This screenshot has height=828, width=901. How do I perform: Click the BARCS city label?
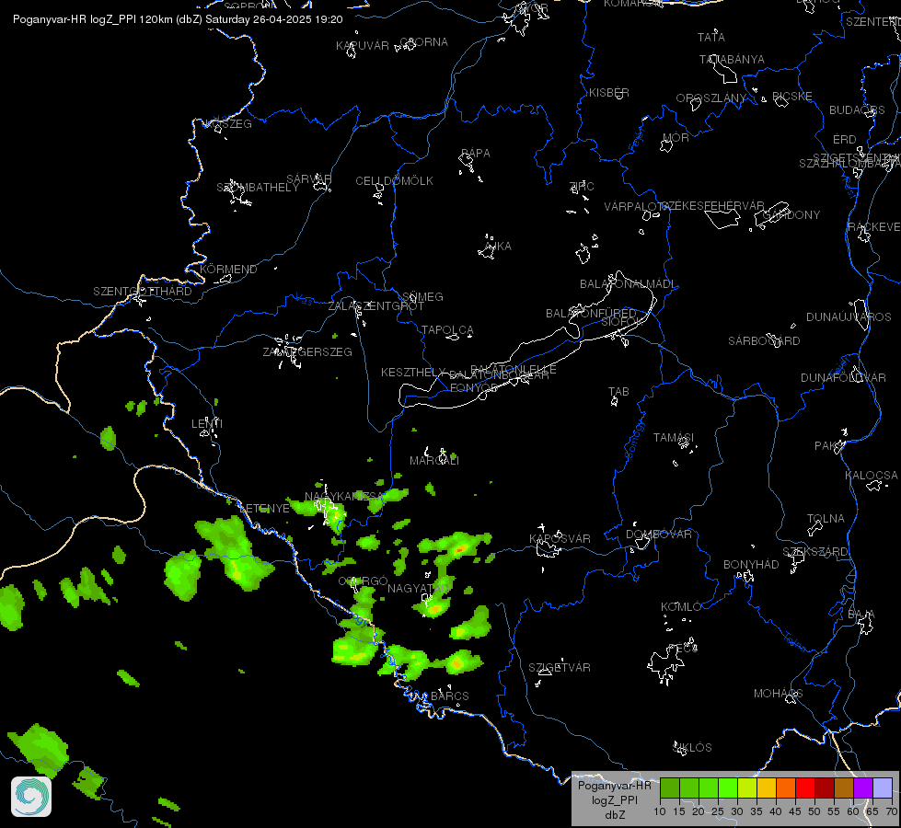pos(450,696)
